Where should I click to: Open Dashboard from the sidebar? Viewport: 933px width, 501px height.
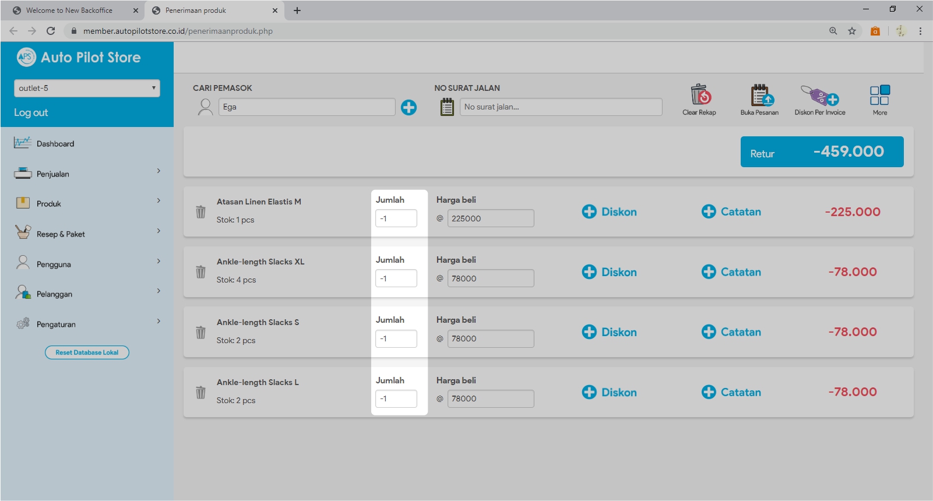(55, 144)
